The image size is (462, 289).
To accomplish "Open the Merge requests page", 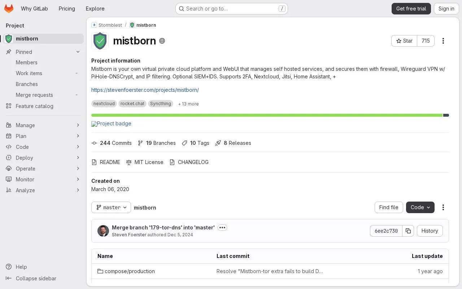I will coord(43,95).
